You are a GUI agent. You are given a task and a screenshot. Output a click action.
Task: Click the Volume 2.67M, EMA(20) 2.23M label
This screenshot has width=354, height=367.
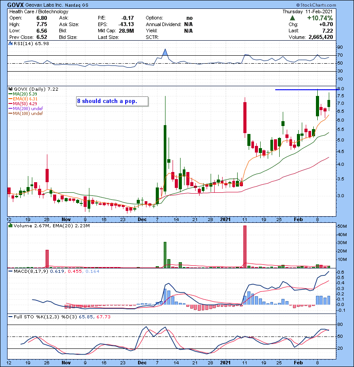point(51,226)
